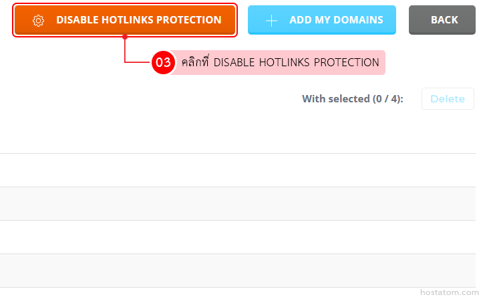Click the Thai word คลิกที่ in the pink callout

click(x=196, y=62)
